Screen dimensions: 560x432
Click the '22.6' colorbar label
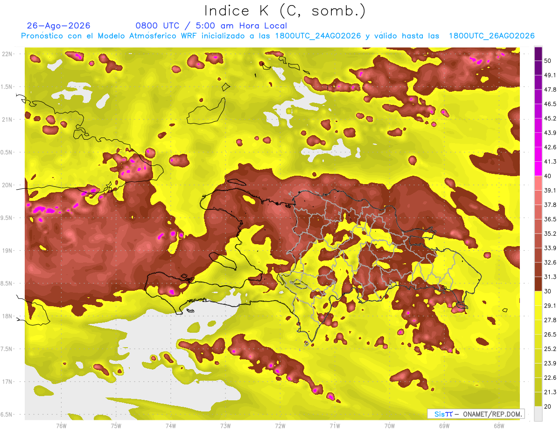(x=550, y=377)
